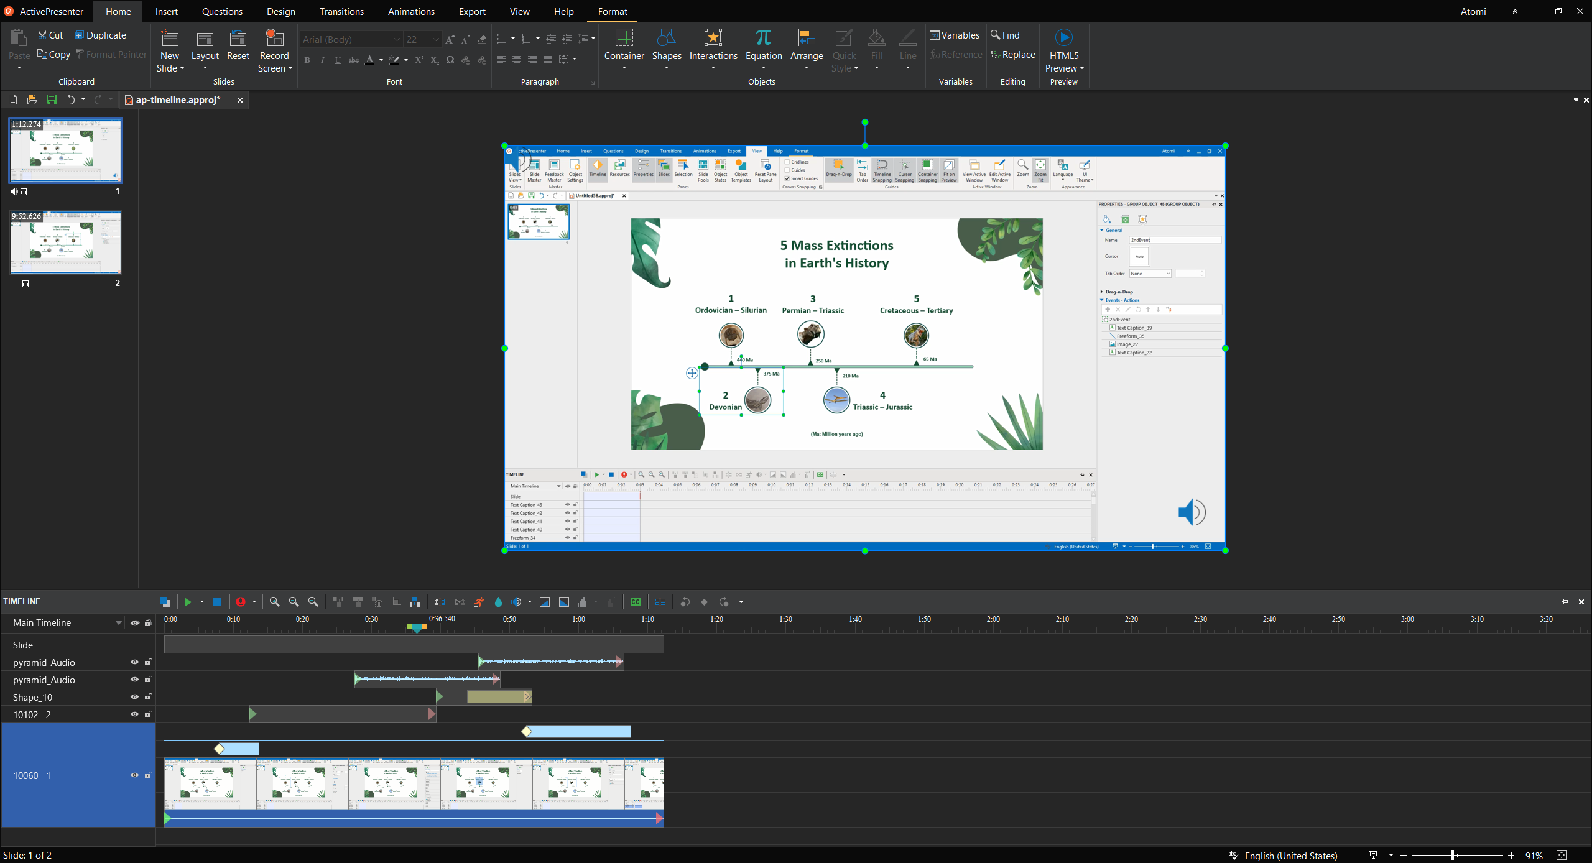Click the Shapes tool in ribbon
The image size is (1592, 863).
tap(666, 50)
